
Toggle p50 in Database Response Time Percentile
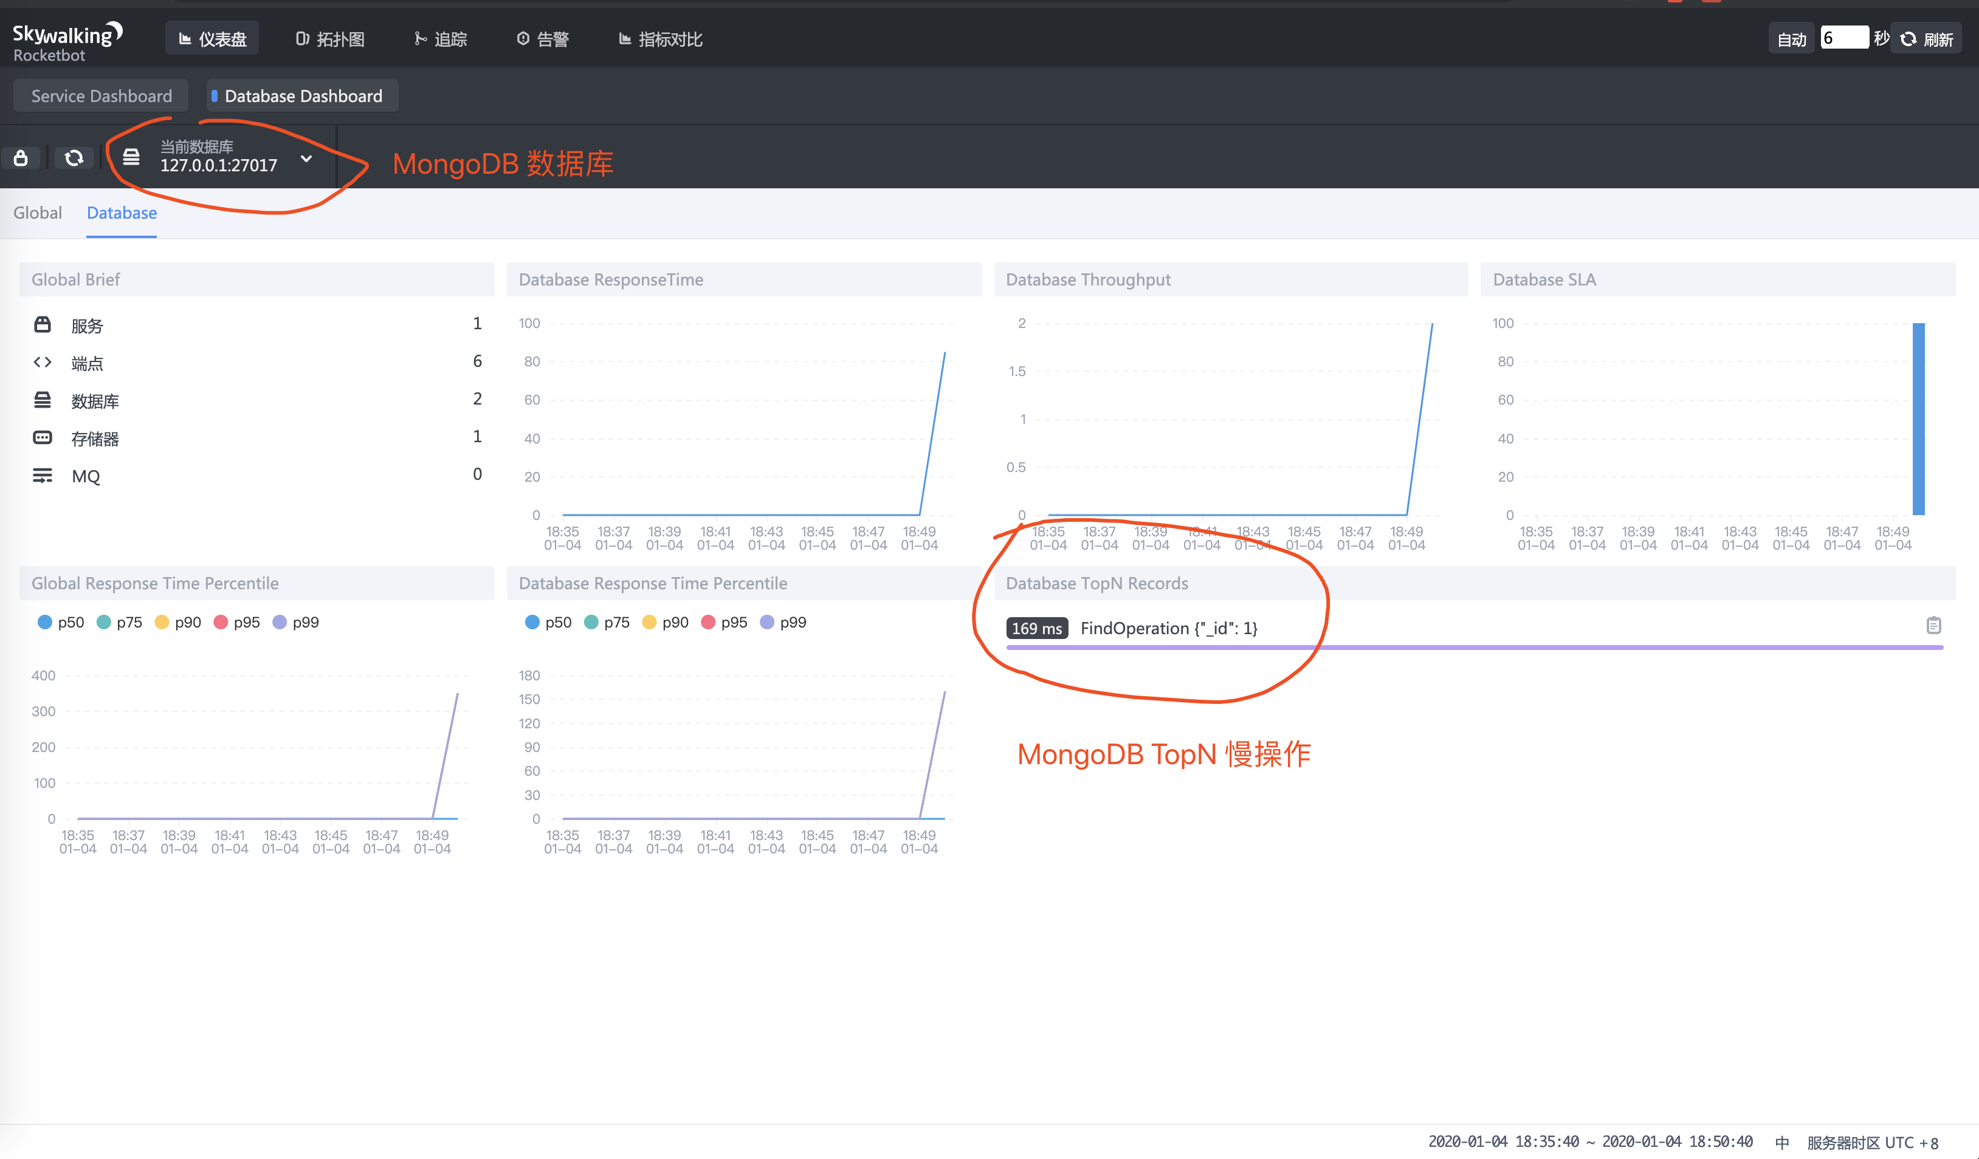(x=548, y=622)
